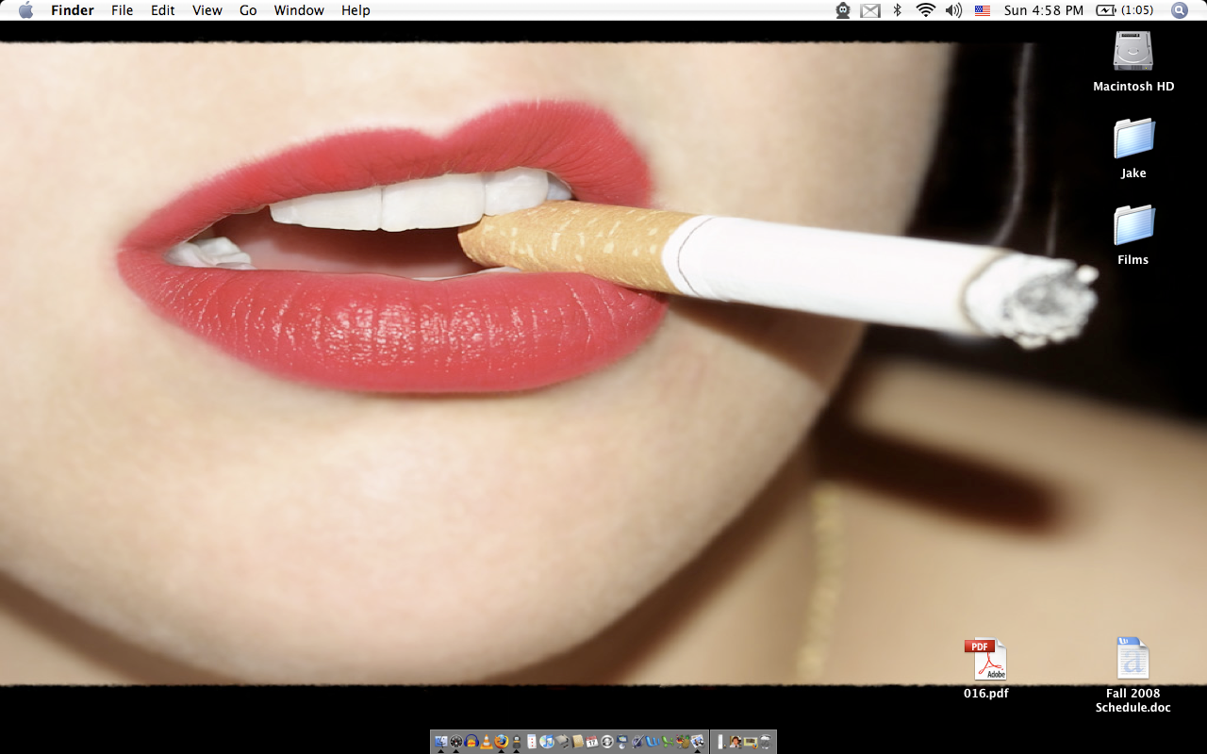1207x754 pixels.
Task: Select the Jake folder on desktop
Action: click(x=1133, y=139)
